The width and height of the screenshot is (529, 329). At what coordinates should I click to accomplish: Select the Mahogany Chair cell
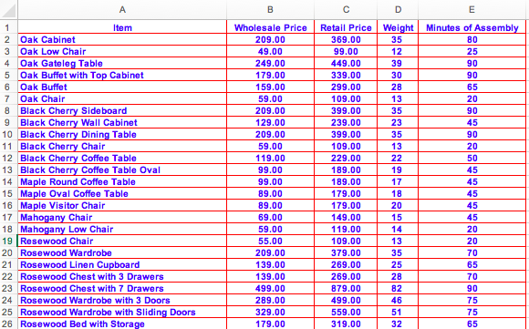click(x=122, y=218)
